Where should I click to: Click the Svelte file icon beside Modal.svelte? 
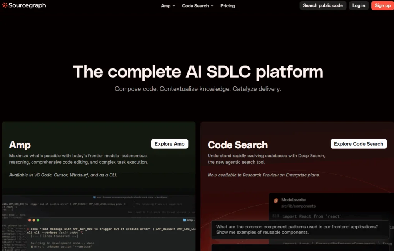tap(276, 201)
